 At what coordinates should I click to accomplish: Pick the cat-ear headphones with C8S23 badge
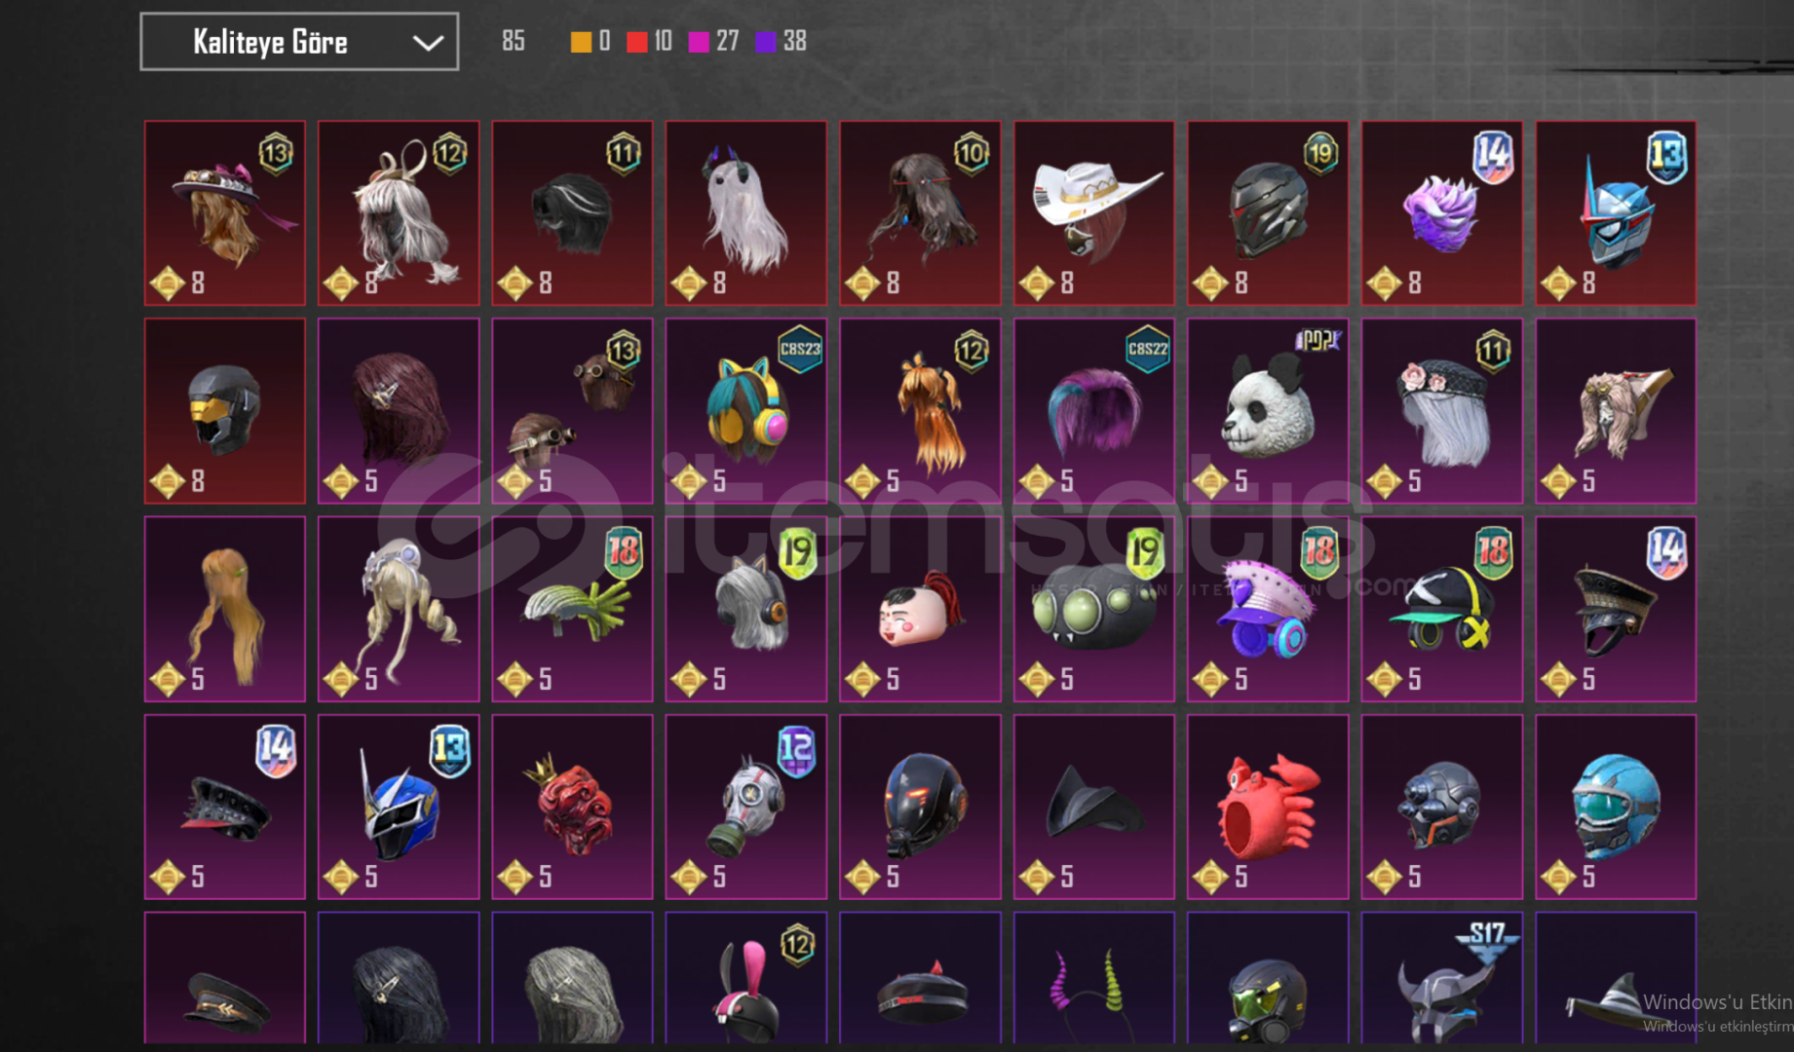point(745,411)
